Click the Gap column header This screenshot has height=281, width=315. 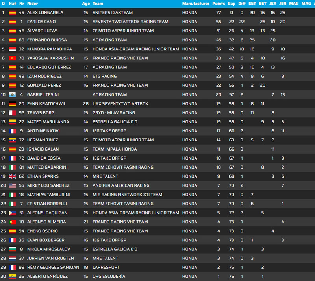pyautogui.click(x=232, y=4)
